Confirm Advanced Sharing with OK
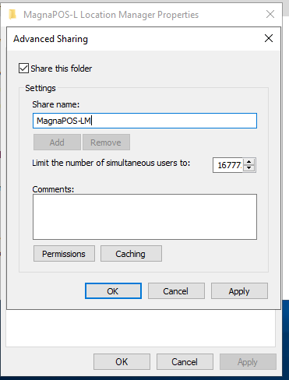Image resolution: width=289 pixels, height=380 pixels. point(113,291)
